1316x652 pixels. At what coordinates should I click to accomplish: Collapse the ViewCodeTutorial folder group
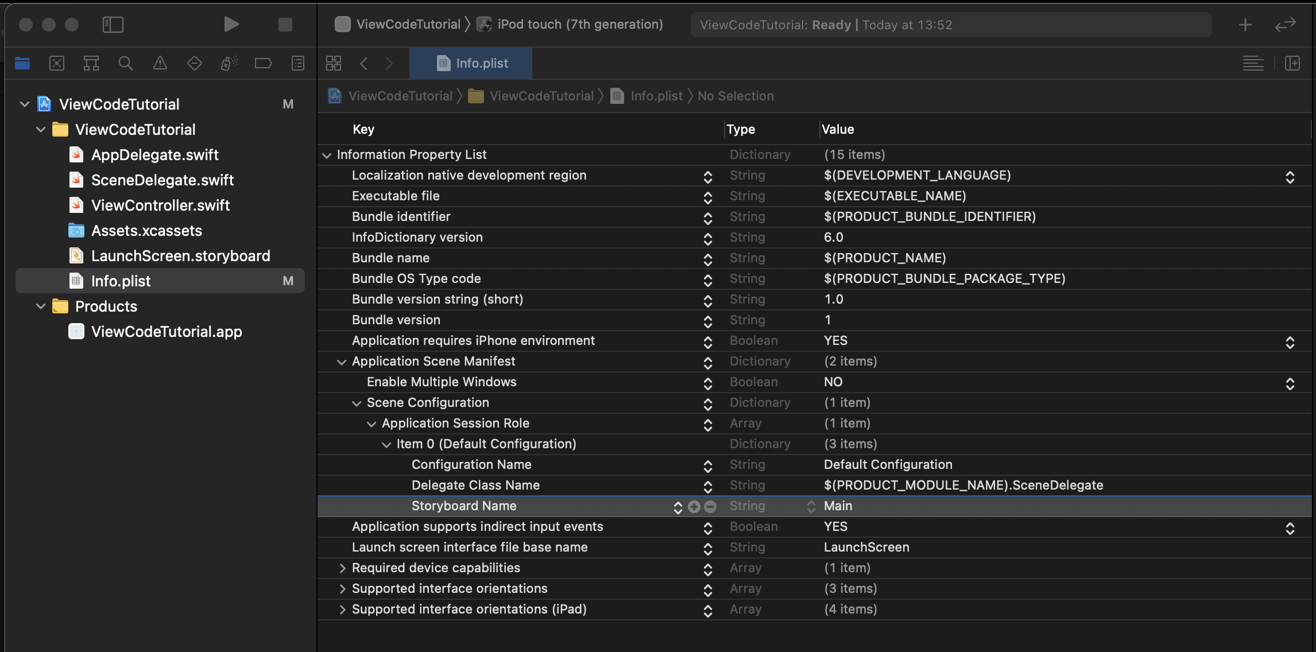coord(41,130)
